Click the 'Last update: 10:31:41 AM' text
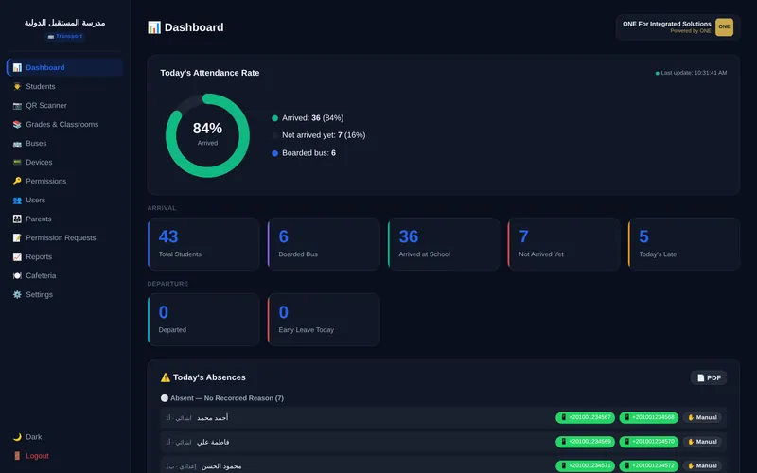Viewport: 757px width, 473px height. (694, 73)
